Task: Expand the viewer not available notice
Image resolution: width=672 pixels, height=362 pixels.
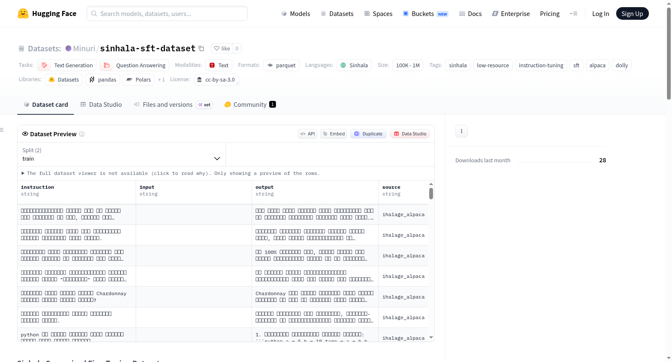Action: pos(171,173)
